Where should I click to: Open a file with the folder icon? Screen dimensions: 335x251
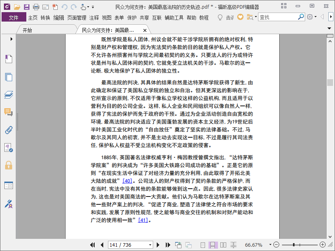17,7
